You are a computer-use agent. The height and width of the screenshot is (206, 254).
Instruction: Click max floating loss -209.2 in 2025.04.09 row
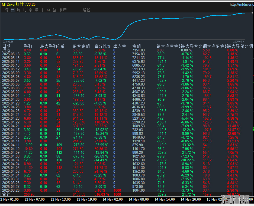pyautogui.click(x=162, y=153)
